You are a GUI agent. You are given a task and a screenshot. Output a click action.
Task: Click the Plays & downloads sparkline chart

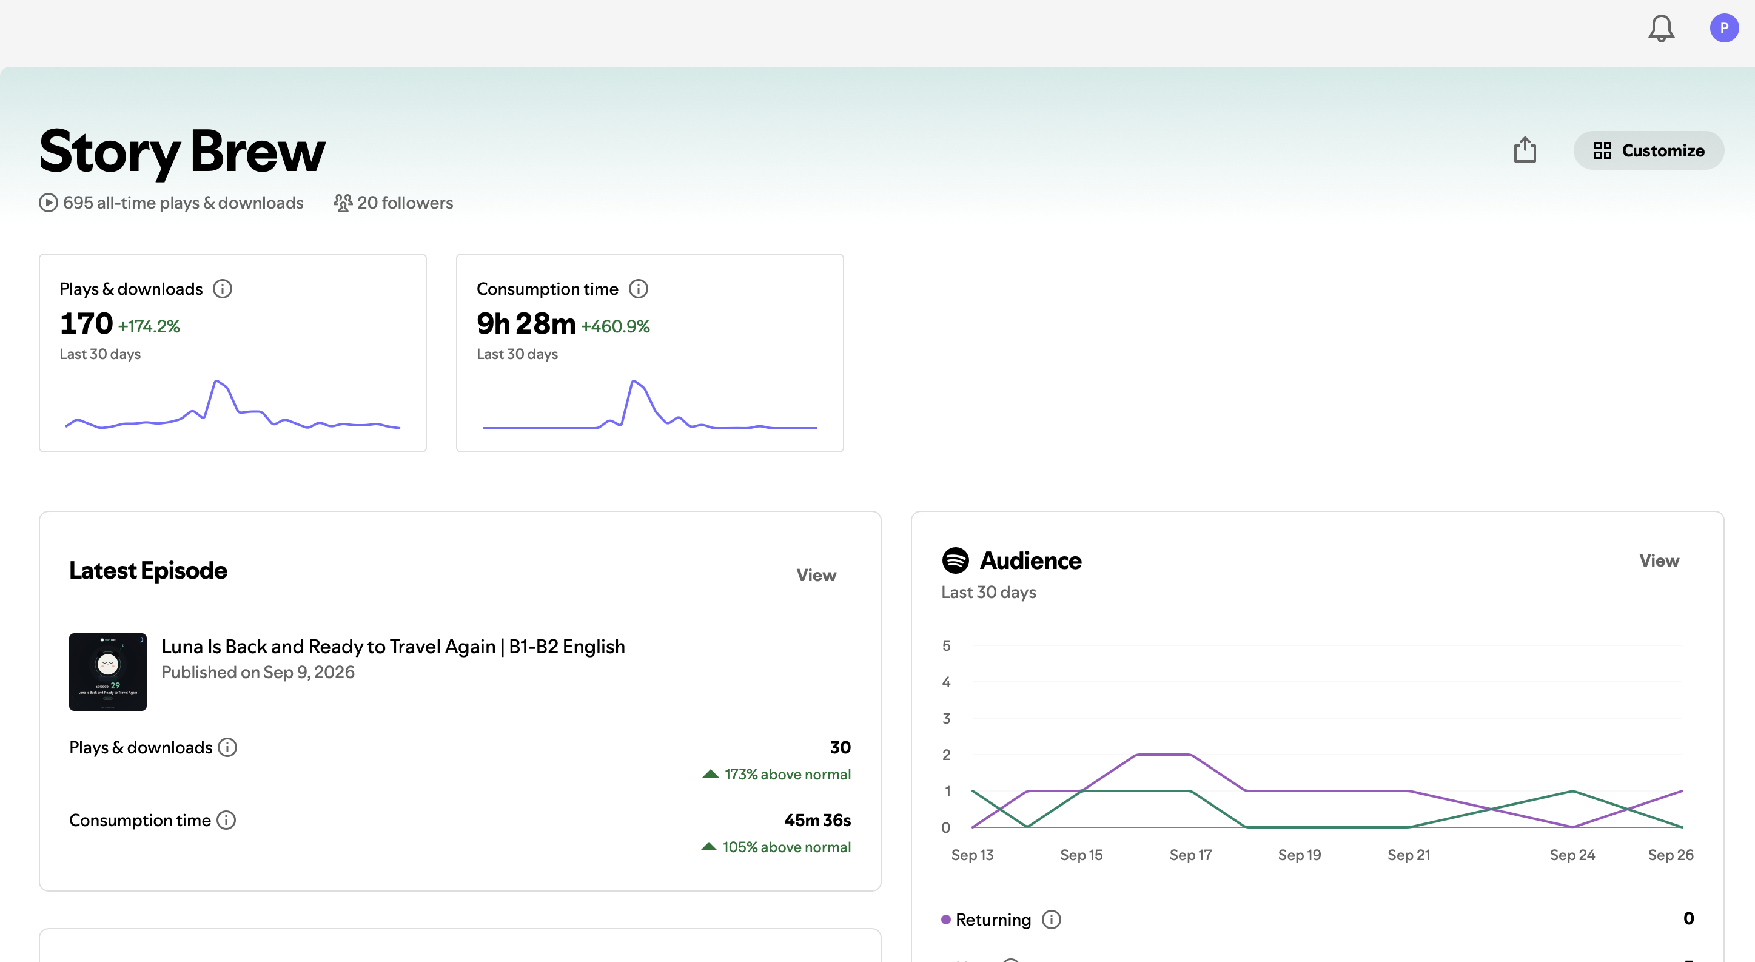232,405
